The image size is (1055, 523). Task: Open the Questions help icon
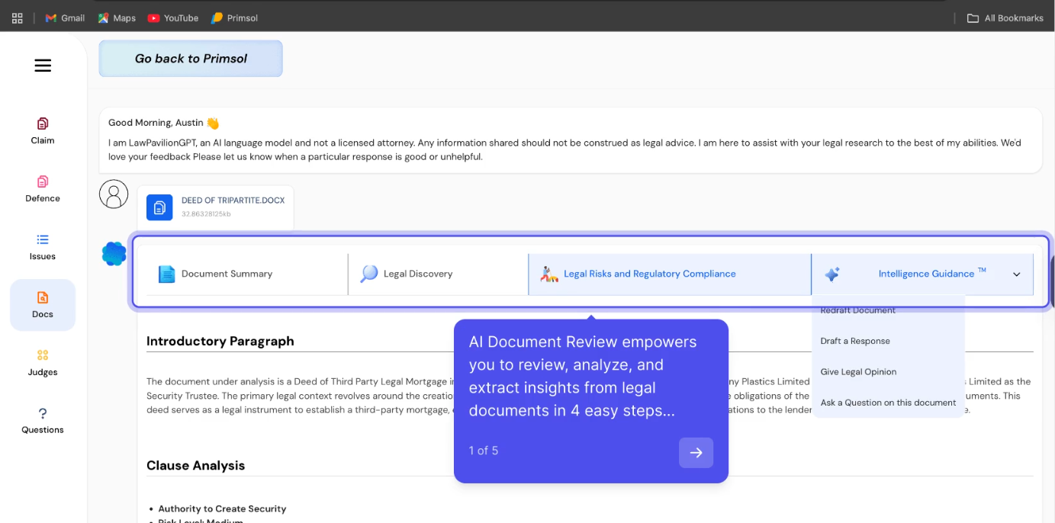point(43,413)
